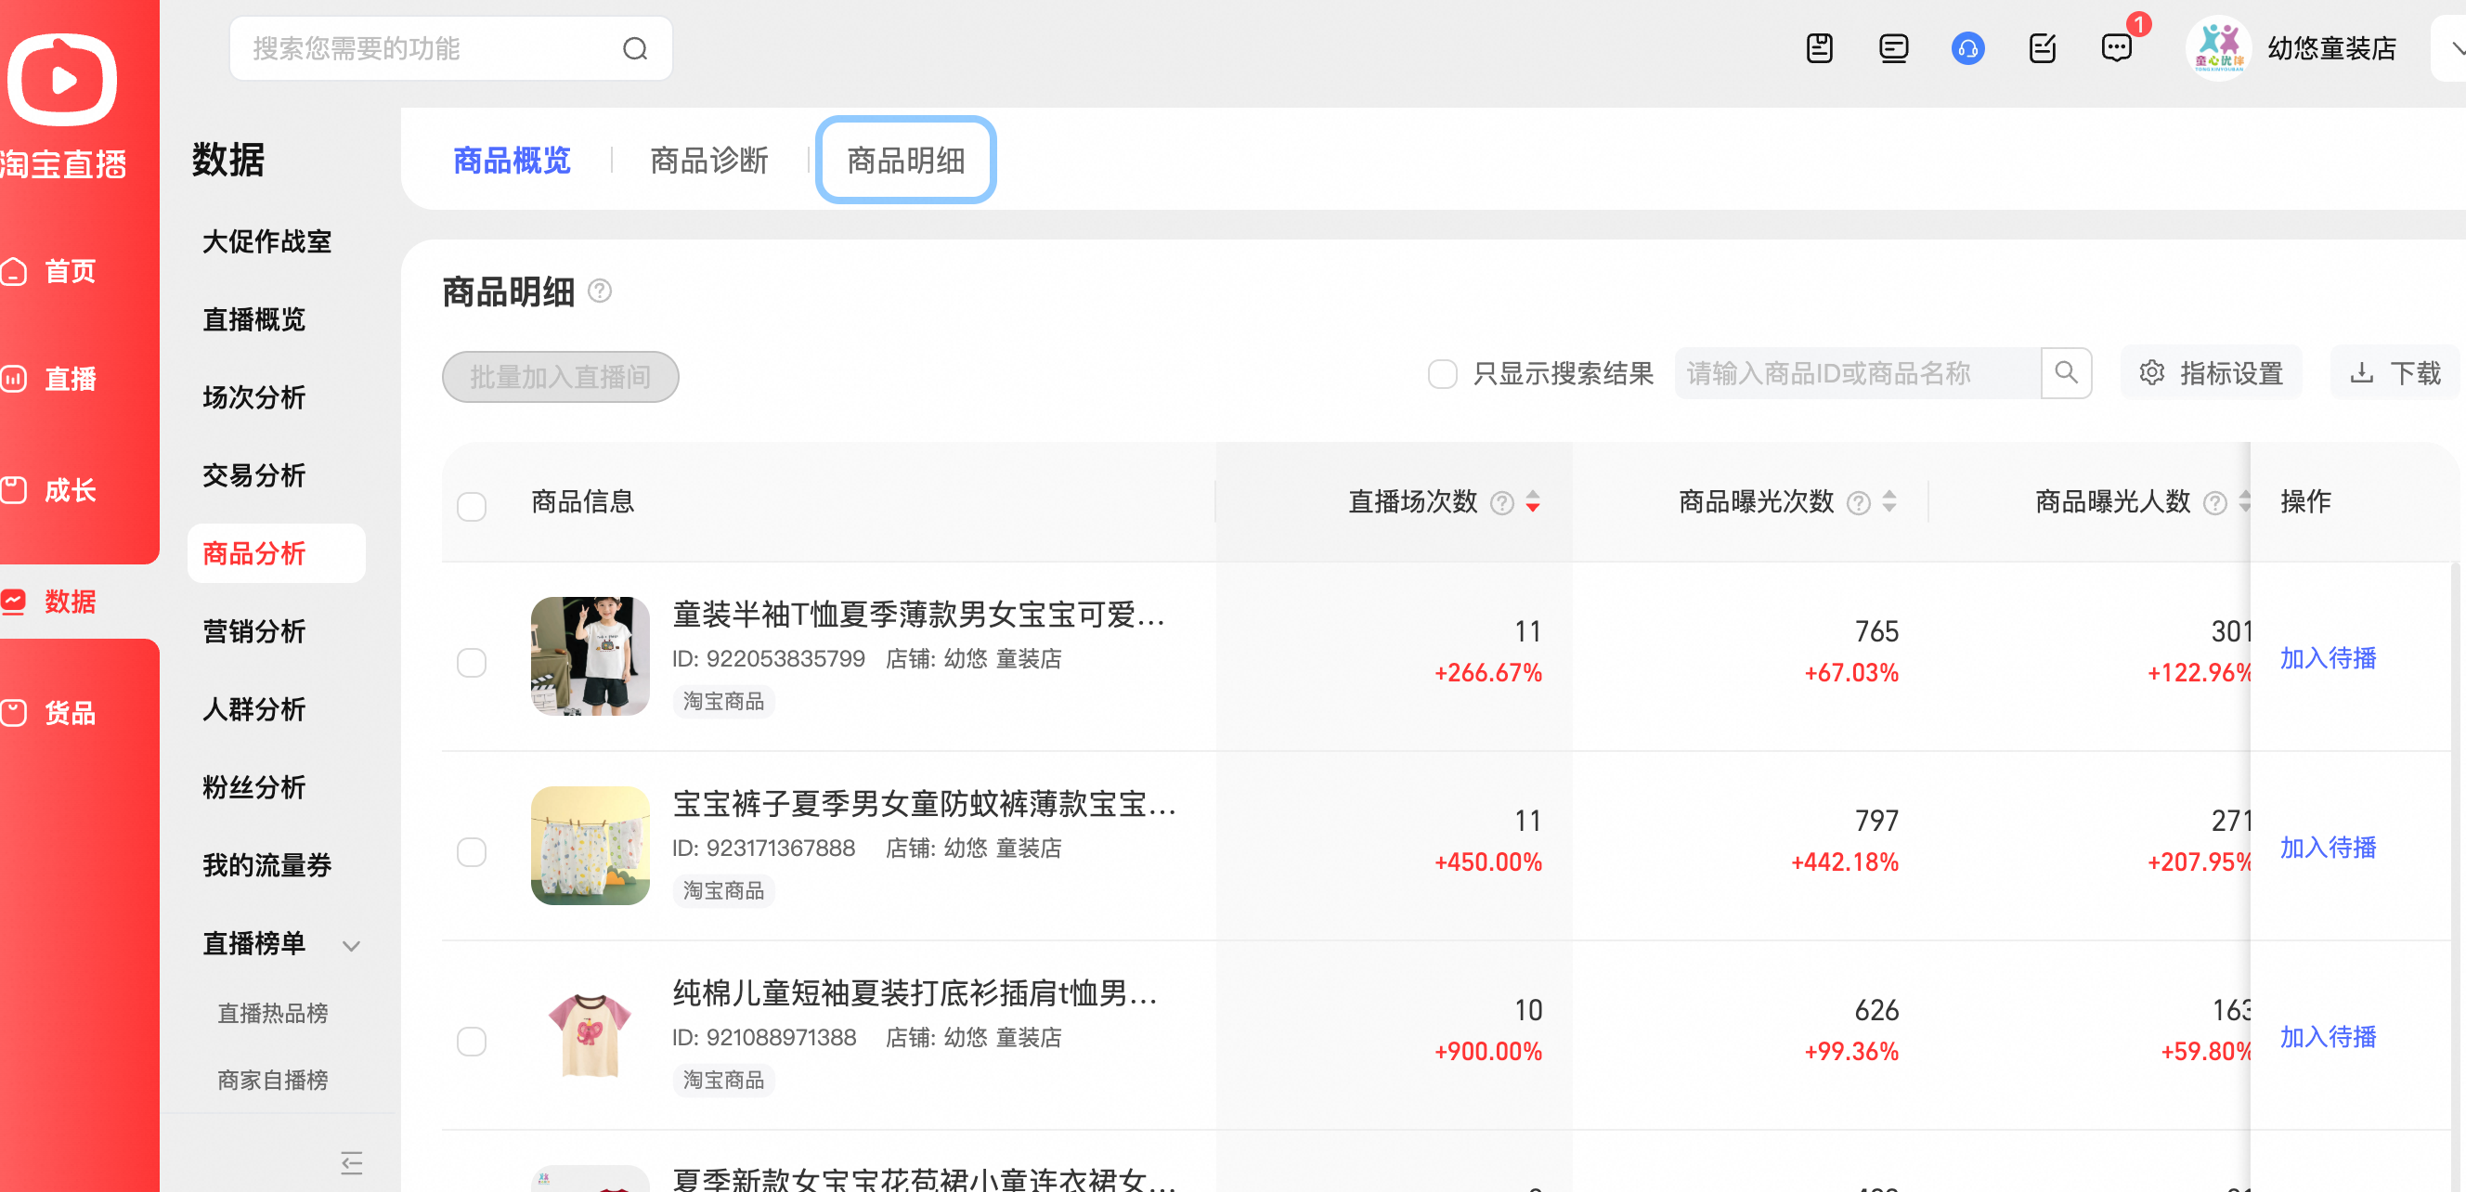Click the Taobao Live logo icon

[x=62, y=80]
